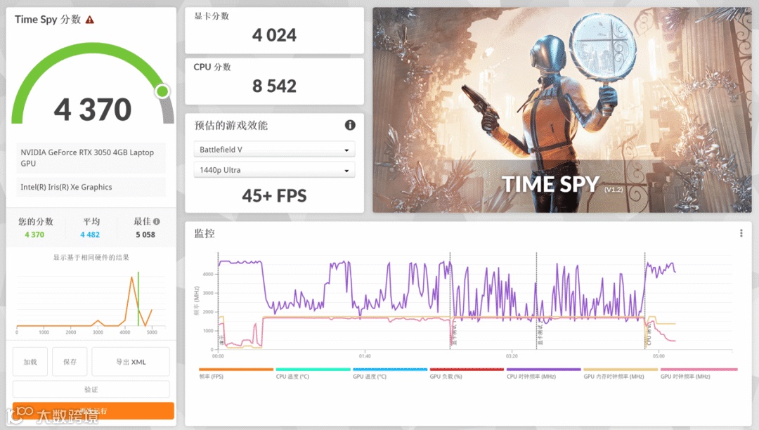The width and height of the screenshot is (759, 430).
Task: Click the 加载 button
Action: click(x=30, y=361)
